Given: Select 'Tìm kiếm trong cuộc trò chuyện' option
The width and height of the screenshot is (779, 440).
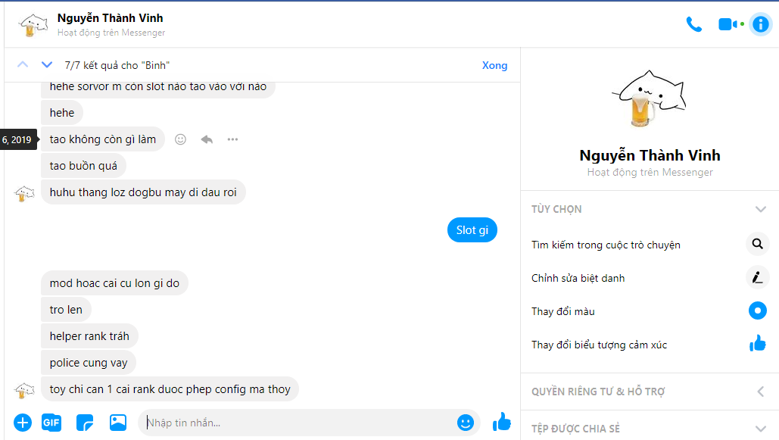Looking at the screenshot, I should (x=606, y=245).
